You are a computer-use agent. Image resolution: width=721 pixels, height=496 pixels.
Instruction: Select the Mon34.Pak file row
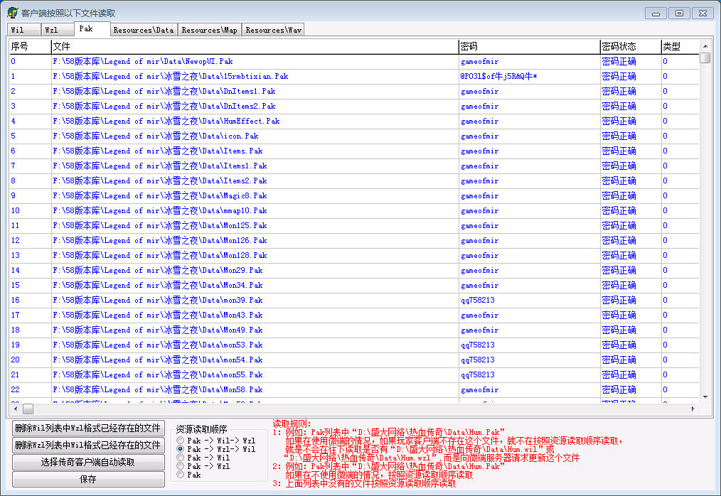point(354,286)
